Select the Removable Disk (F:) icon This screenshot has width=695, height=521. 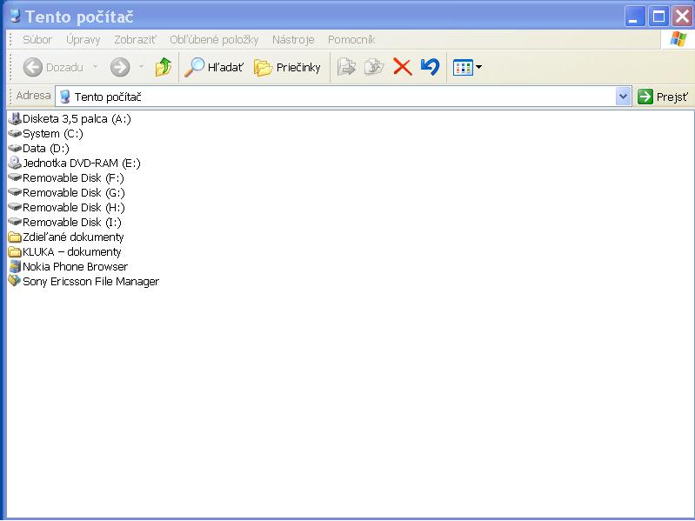(15, 177)
